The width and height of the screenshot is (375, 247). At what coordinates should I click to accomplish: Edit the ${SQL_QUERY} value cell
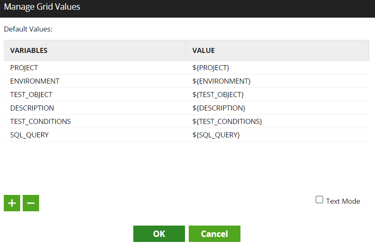(x=216, y=135)
